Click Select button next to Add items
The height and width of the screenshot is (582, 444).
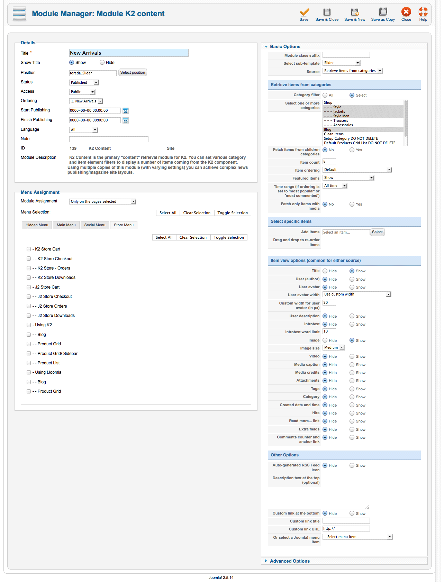click(377, 232)
